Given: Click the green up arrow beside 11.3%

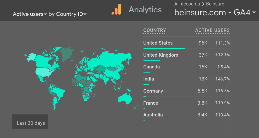Looking at the screenshot, I should point(216,43).
